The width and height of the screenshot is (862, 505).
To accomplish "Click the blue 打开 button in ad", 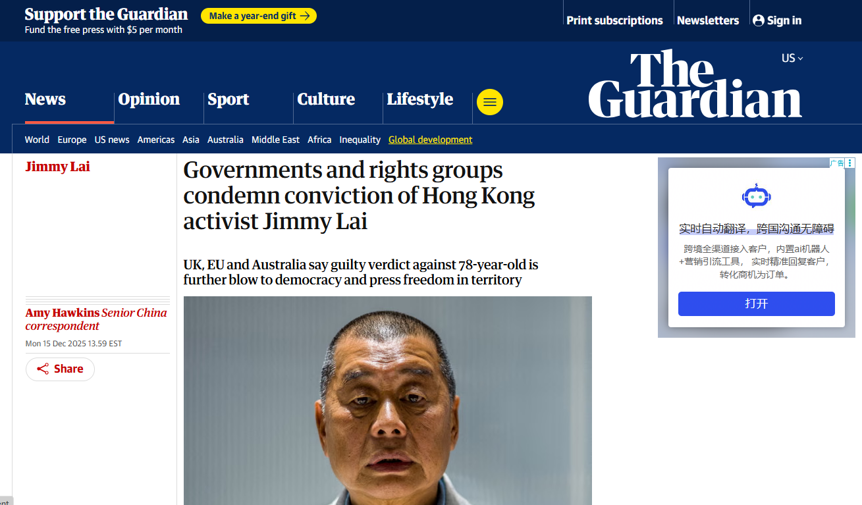I will pyautogui.click(x=757, y=304).
